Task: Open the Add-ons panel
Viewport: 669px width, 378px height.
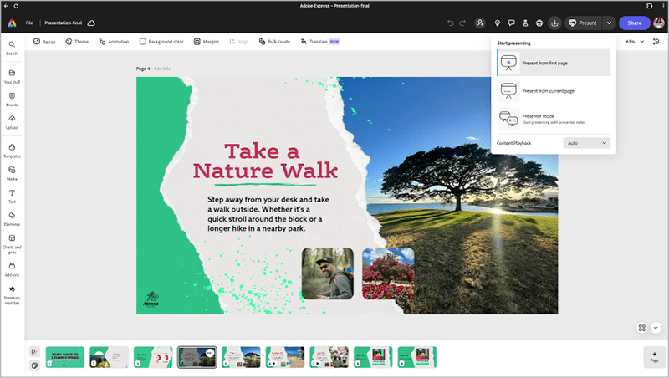Action: coord(12,269)
